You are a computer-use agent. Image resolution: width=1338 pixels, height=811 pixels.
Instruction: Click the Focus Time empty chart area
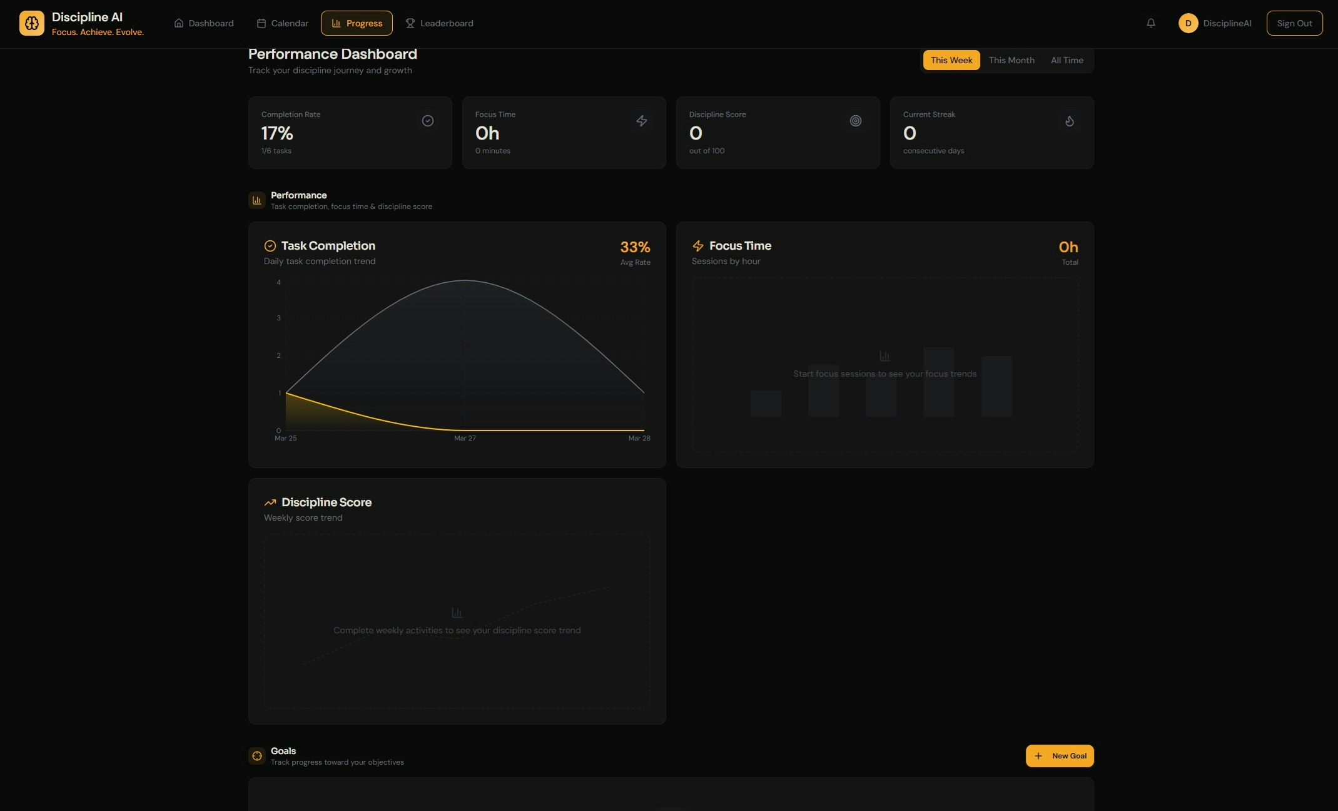click(x=884, y=365)
